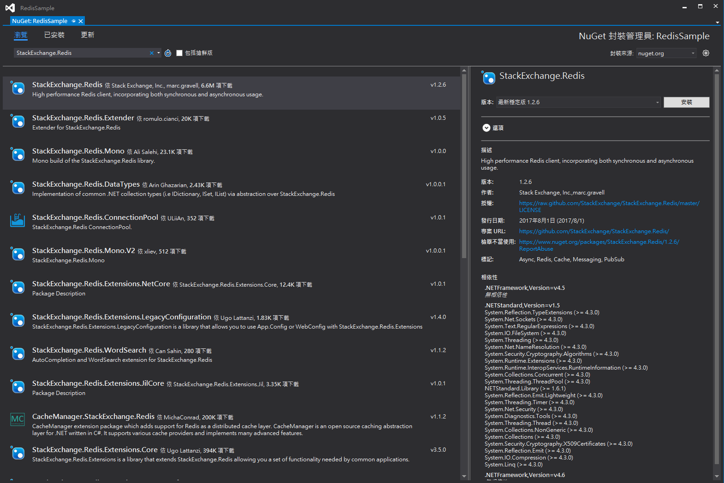Select the StackExchange.Redis.Extender package title

pyautogui.click(x=83, y=118)
